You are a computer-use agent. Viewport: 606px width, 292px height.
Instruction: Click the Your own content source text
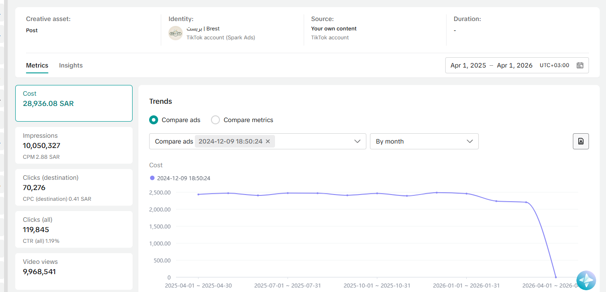[x=334, y=29]
